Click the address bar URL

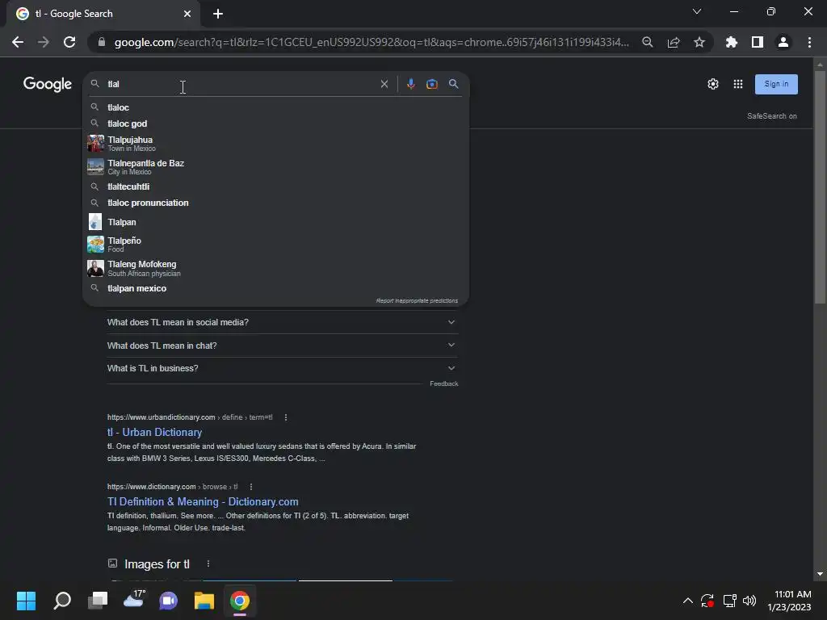click(372, 42)
